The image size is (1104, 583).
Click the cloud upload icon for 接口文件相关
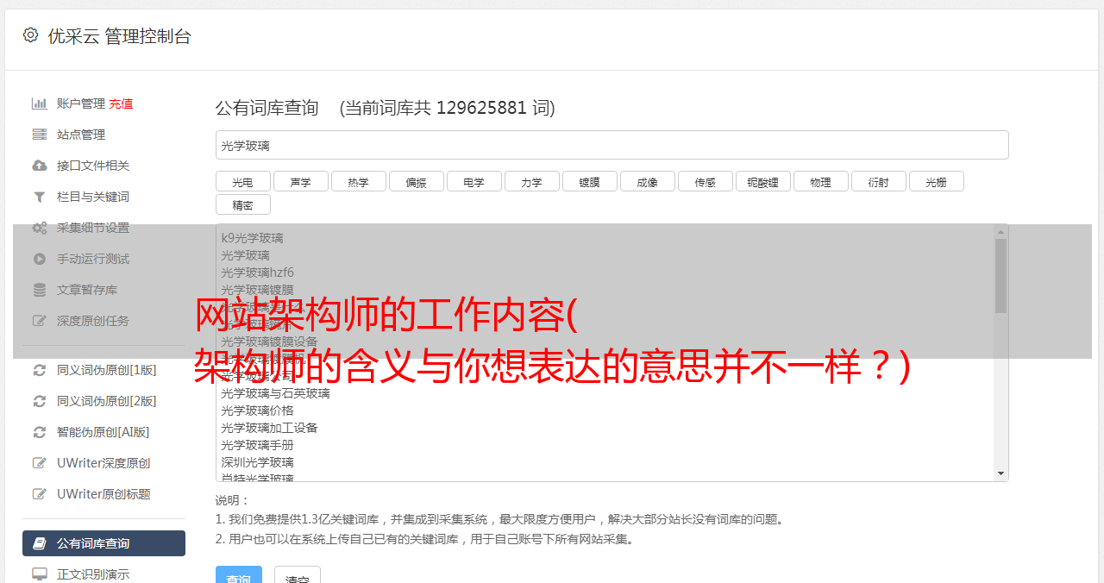[x=40, y=166]
